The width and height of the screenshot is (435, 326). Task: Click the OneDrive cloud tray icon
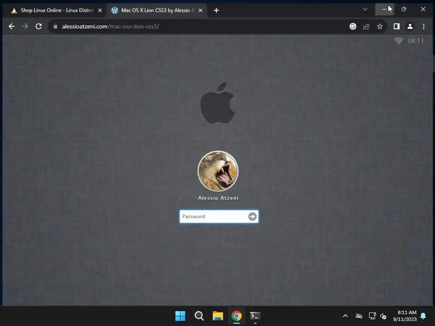click(x=359, y=316)
